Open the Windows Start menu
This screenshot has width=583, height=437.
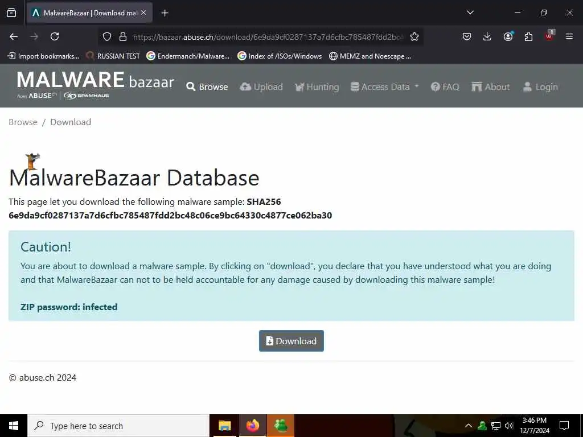[14, 426]
